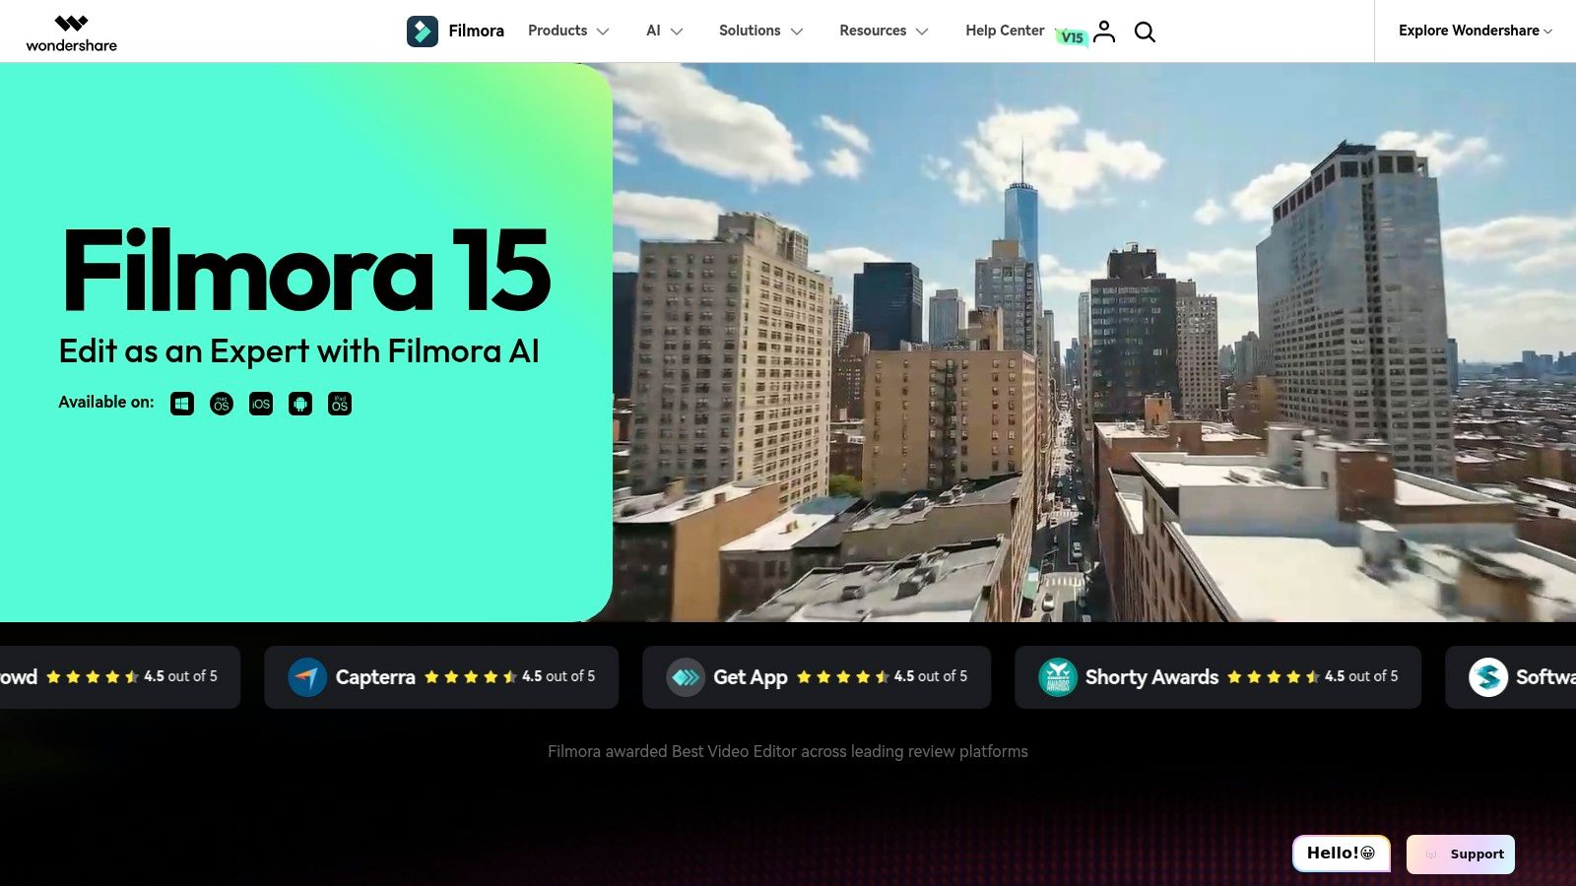This screenshot has width=1576, height=886.
Task: Click the Wondershare logo
Action: click(x=71, y=32)
